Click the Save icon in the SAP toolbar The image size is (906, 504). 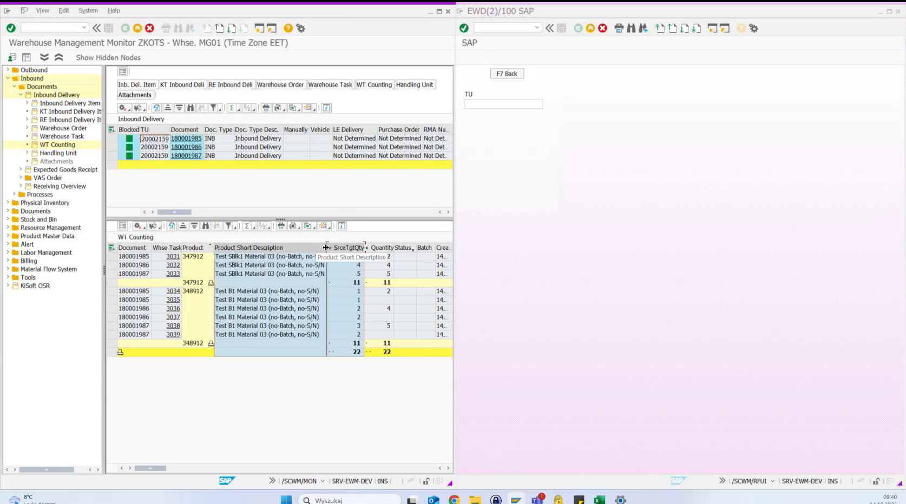pyautogui.click(x=108, y=28)
